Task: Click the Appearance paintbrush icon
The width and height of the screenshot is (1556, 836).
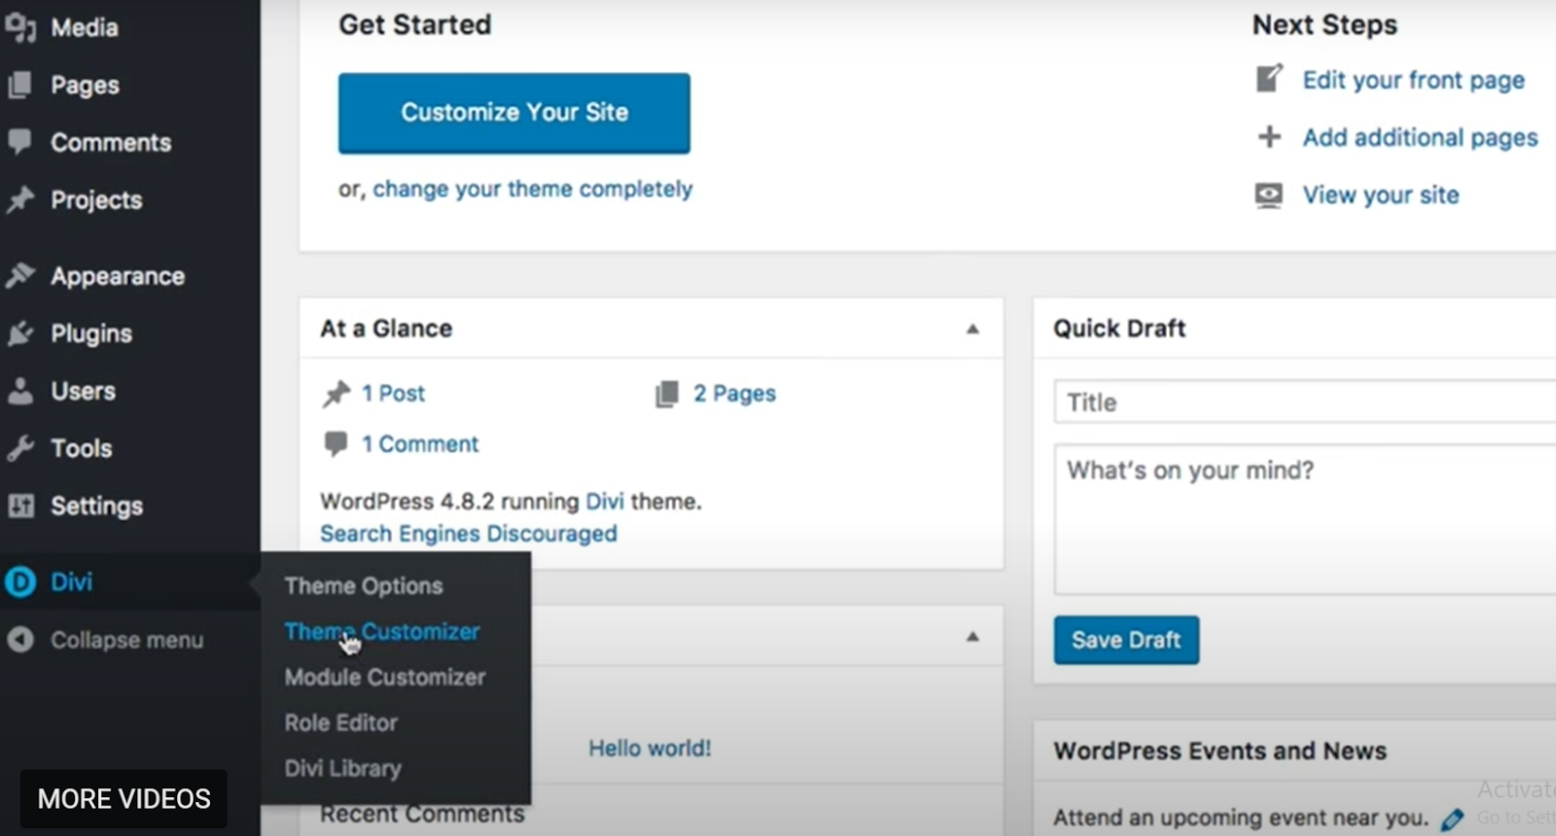Action: [19, 276]
